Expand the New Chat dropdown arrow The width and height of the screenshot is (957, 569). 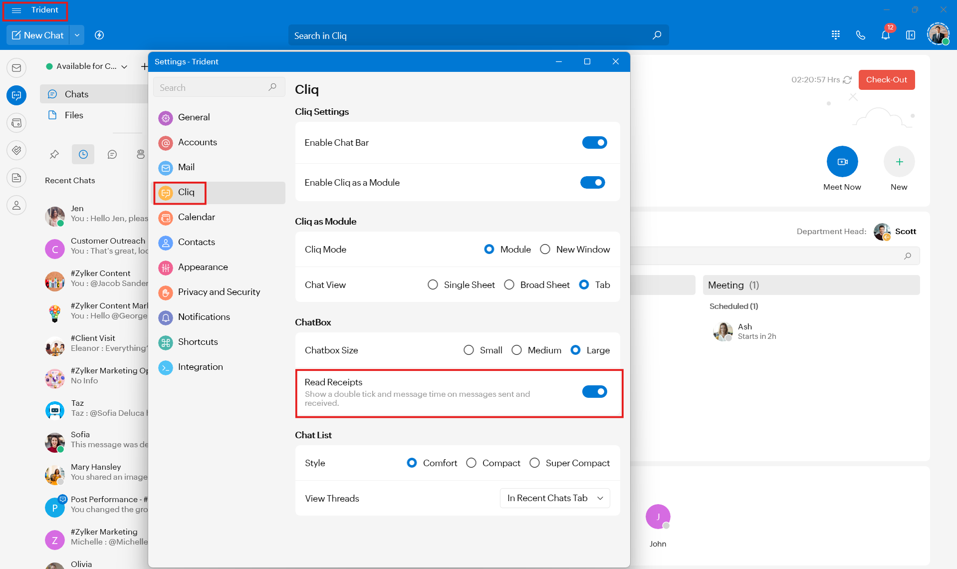77,35
